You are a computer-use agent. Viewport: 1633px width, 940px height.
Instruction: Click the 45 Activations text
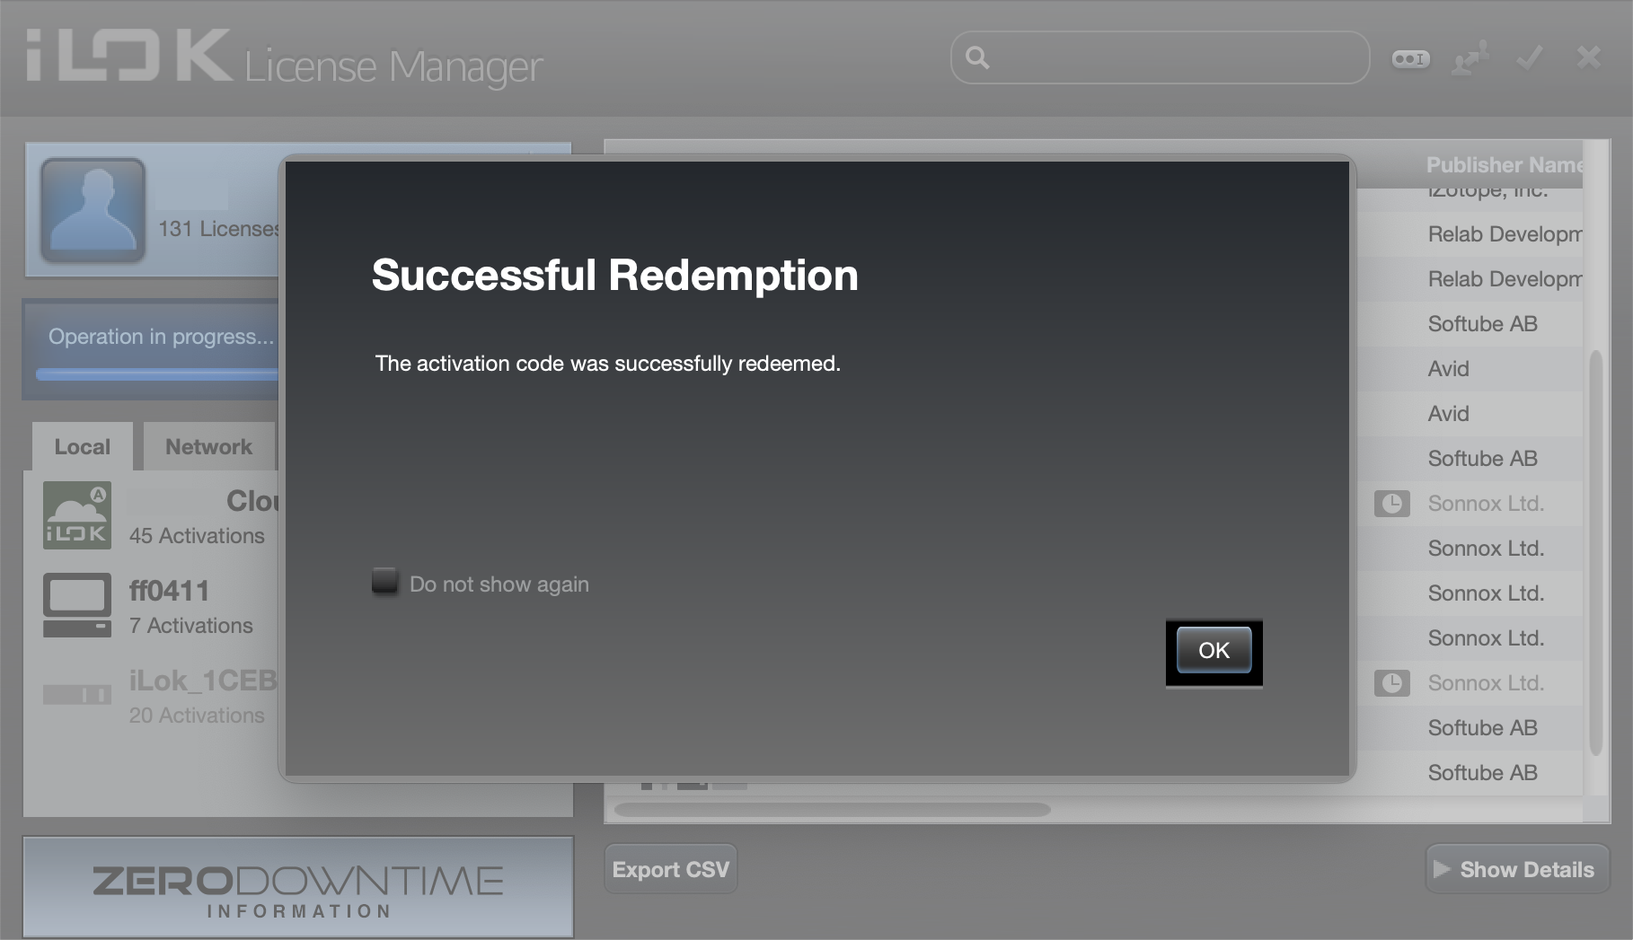[197, 536]
